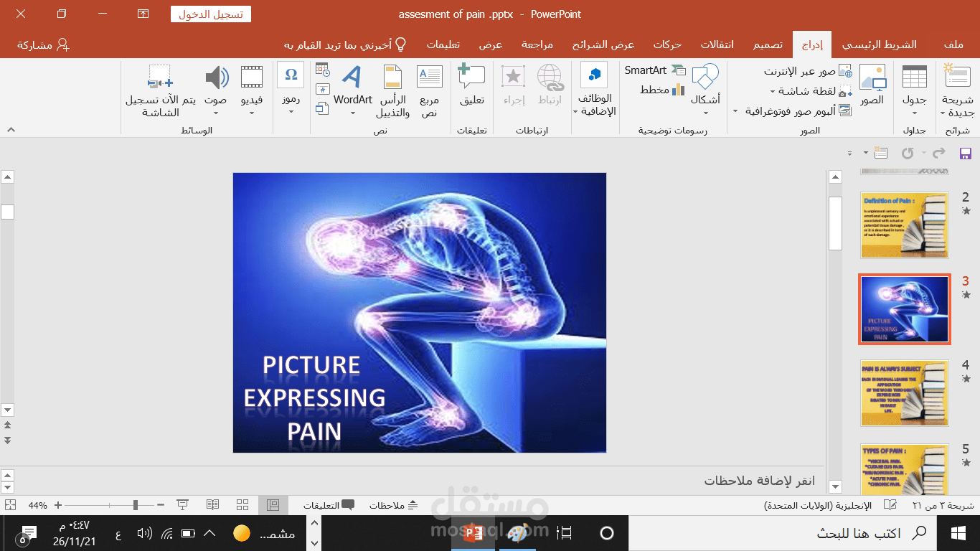Image resolution: width=980 pixels, height=551 pixels.
Task: Click the إجراء action button
Action: pos(514,86)
